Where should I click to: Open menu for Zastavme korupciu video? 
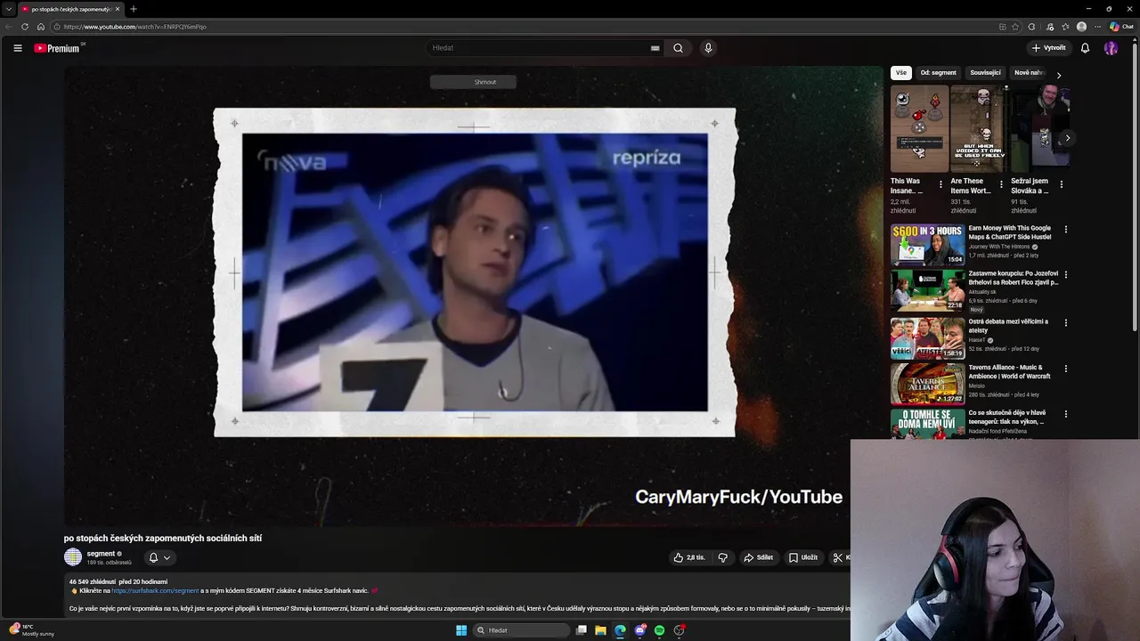tap(1065, 275)
